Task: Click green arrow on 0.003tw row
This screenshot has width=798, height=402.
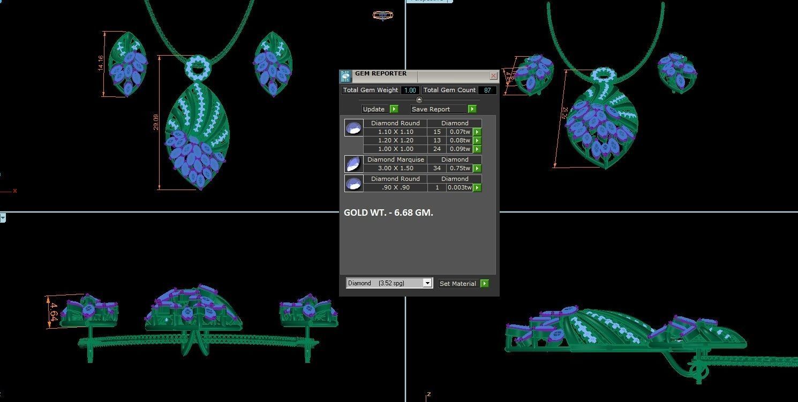Action: [477, 187]
